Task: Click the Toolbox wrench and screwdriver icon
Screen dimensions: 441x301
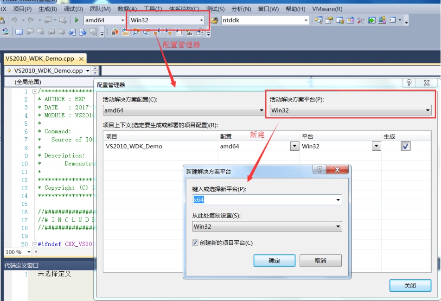Action: click(361, 20)
